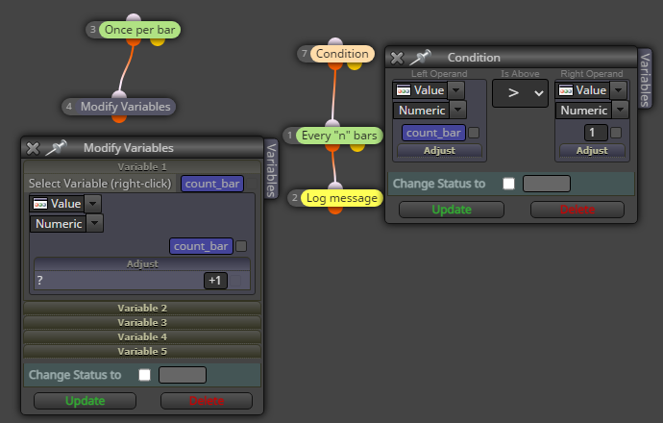Open Left Operand Value dropdown
The image size is (663, 423).
click(x=455, y=90)
